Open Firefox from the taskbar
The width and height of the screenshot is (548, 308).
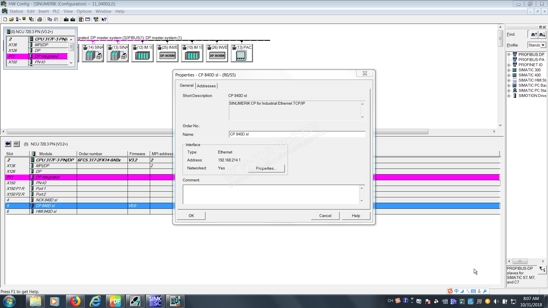point(75,301)
